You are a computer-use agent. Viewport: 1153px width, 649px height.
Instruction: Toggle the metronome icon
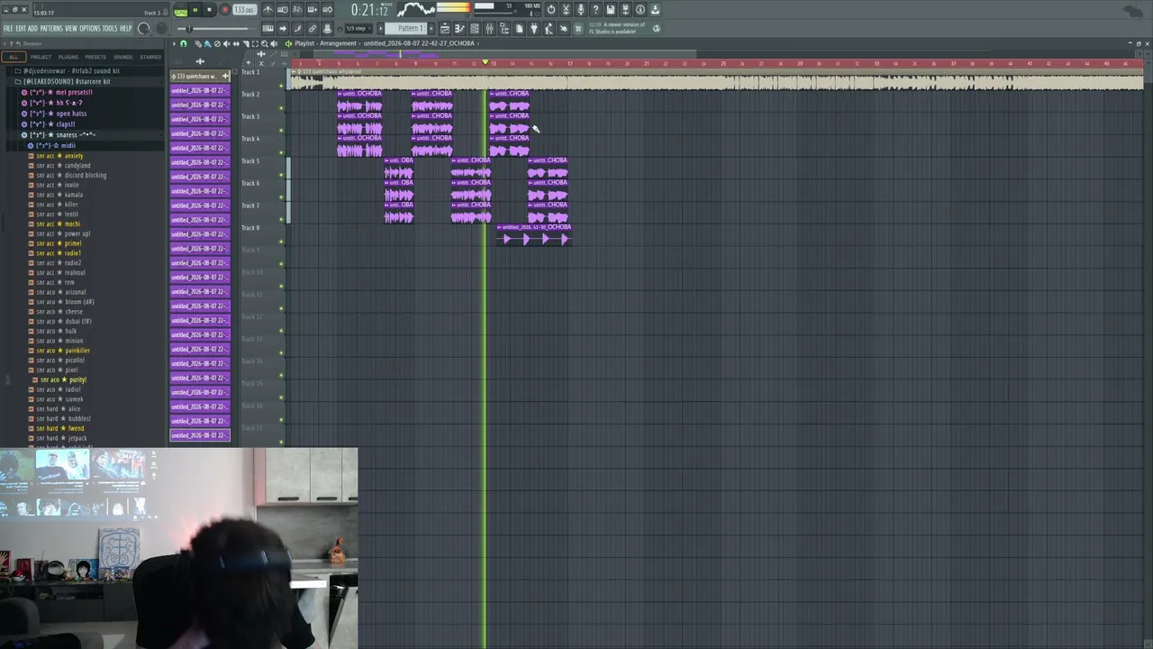click(268, 10)
